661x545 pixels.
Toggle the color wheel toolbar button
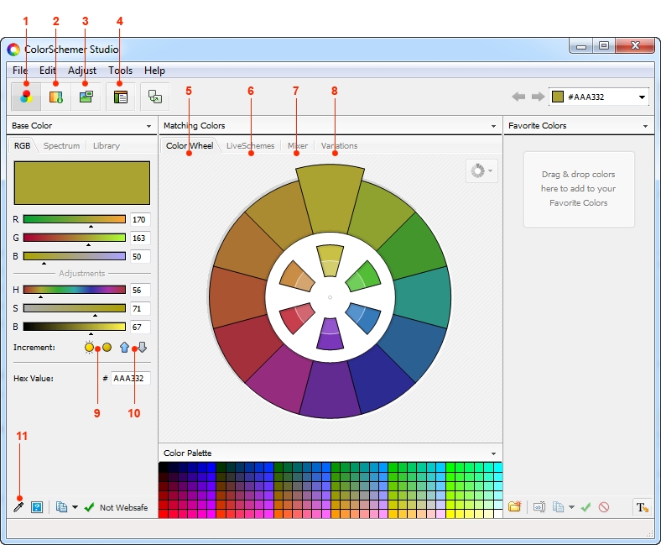27,97
